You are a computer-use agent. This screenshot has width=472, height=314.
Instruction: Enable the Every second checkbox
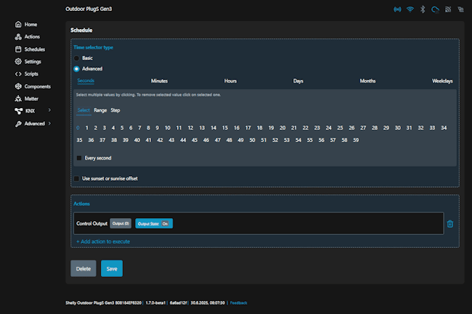point(79,158)
